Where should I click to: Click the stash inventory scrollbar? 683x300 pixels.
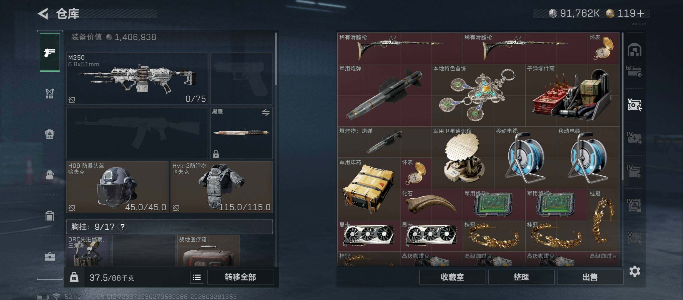pos(623,106)
